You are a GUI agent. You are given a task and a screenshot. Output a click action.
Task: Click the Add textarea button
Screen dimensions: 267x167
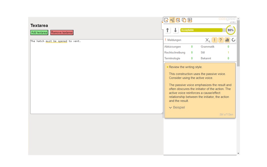tap(39, 32)
